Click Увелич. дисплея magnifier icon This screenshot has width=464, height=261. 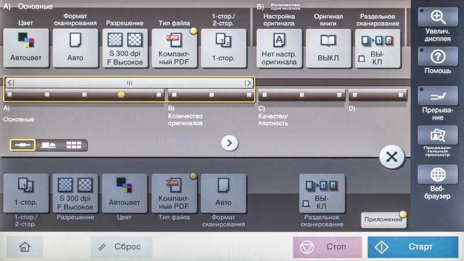tap(438, 17)
